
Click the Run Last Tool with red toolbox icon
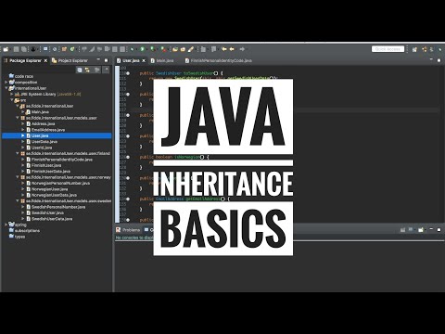click(164, 49)
